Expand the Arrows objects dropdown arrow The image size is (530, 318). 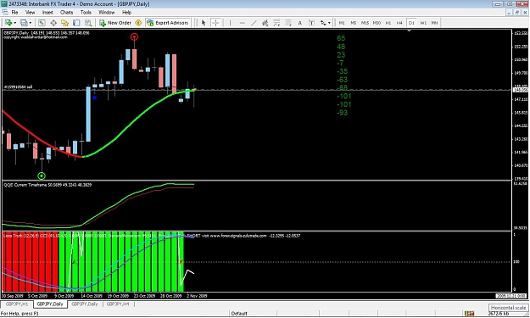(329, 23)
